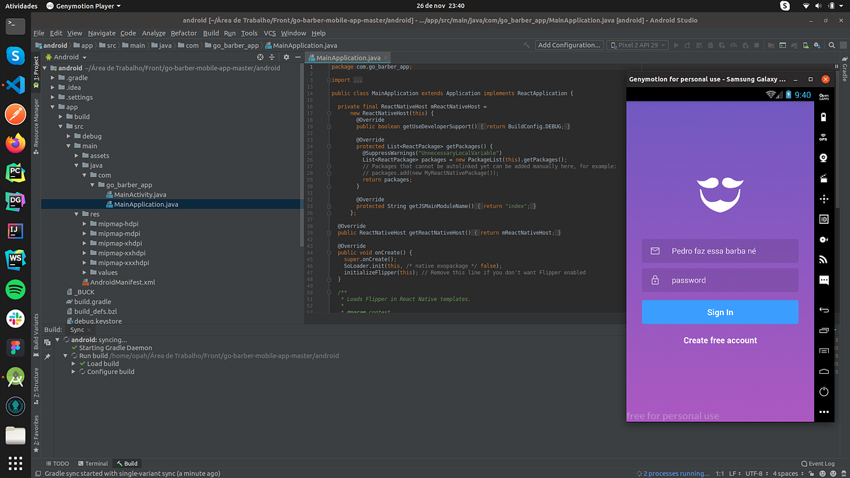Open the Pixel 2 API 29 device dropdown
This screenshot has height=478, width=850.
[x=638, y=45]
